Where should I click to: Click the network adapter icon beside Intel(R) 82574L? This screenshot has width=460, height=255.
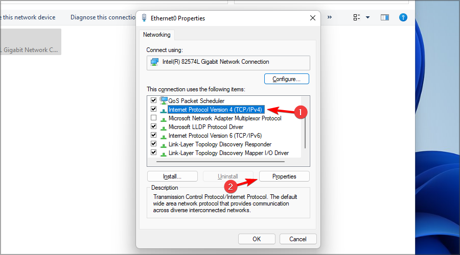[x=154, y=62]
